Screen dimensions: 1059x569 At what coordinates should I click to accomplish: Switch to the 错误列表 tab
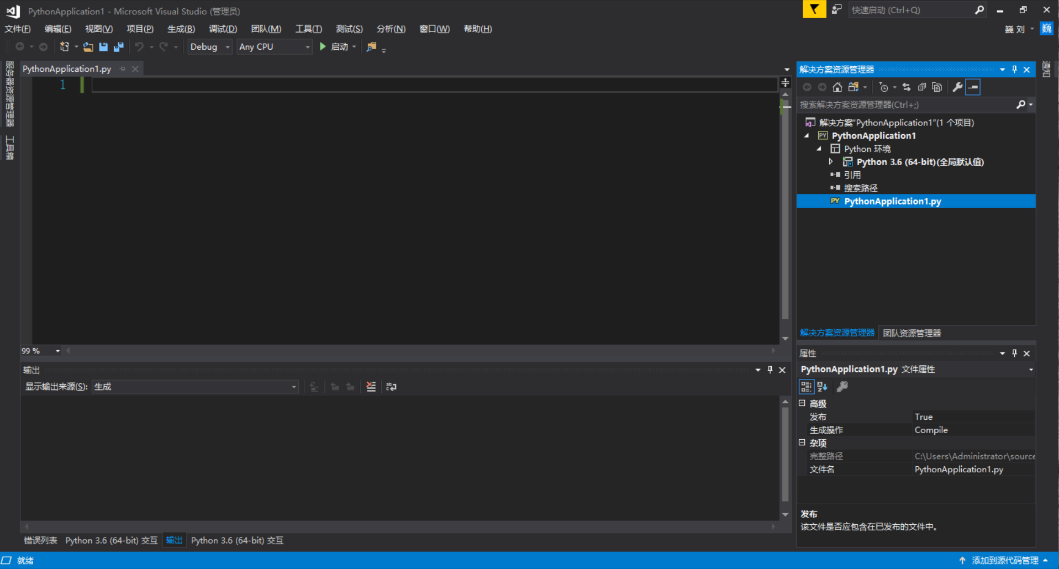coord(40,540)
